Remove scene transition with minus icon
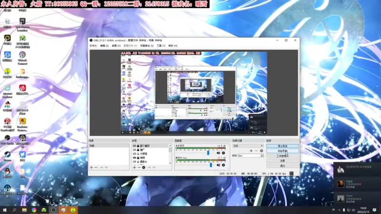The width and height of the screenshot is (381, 214). (256, 151)
